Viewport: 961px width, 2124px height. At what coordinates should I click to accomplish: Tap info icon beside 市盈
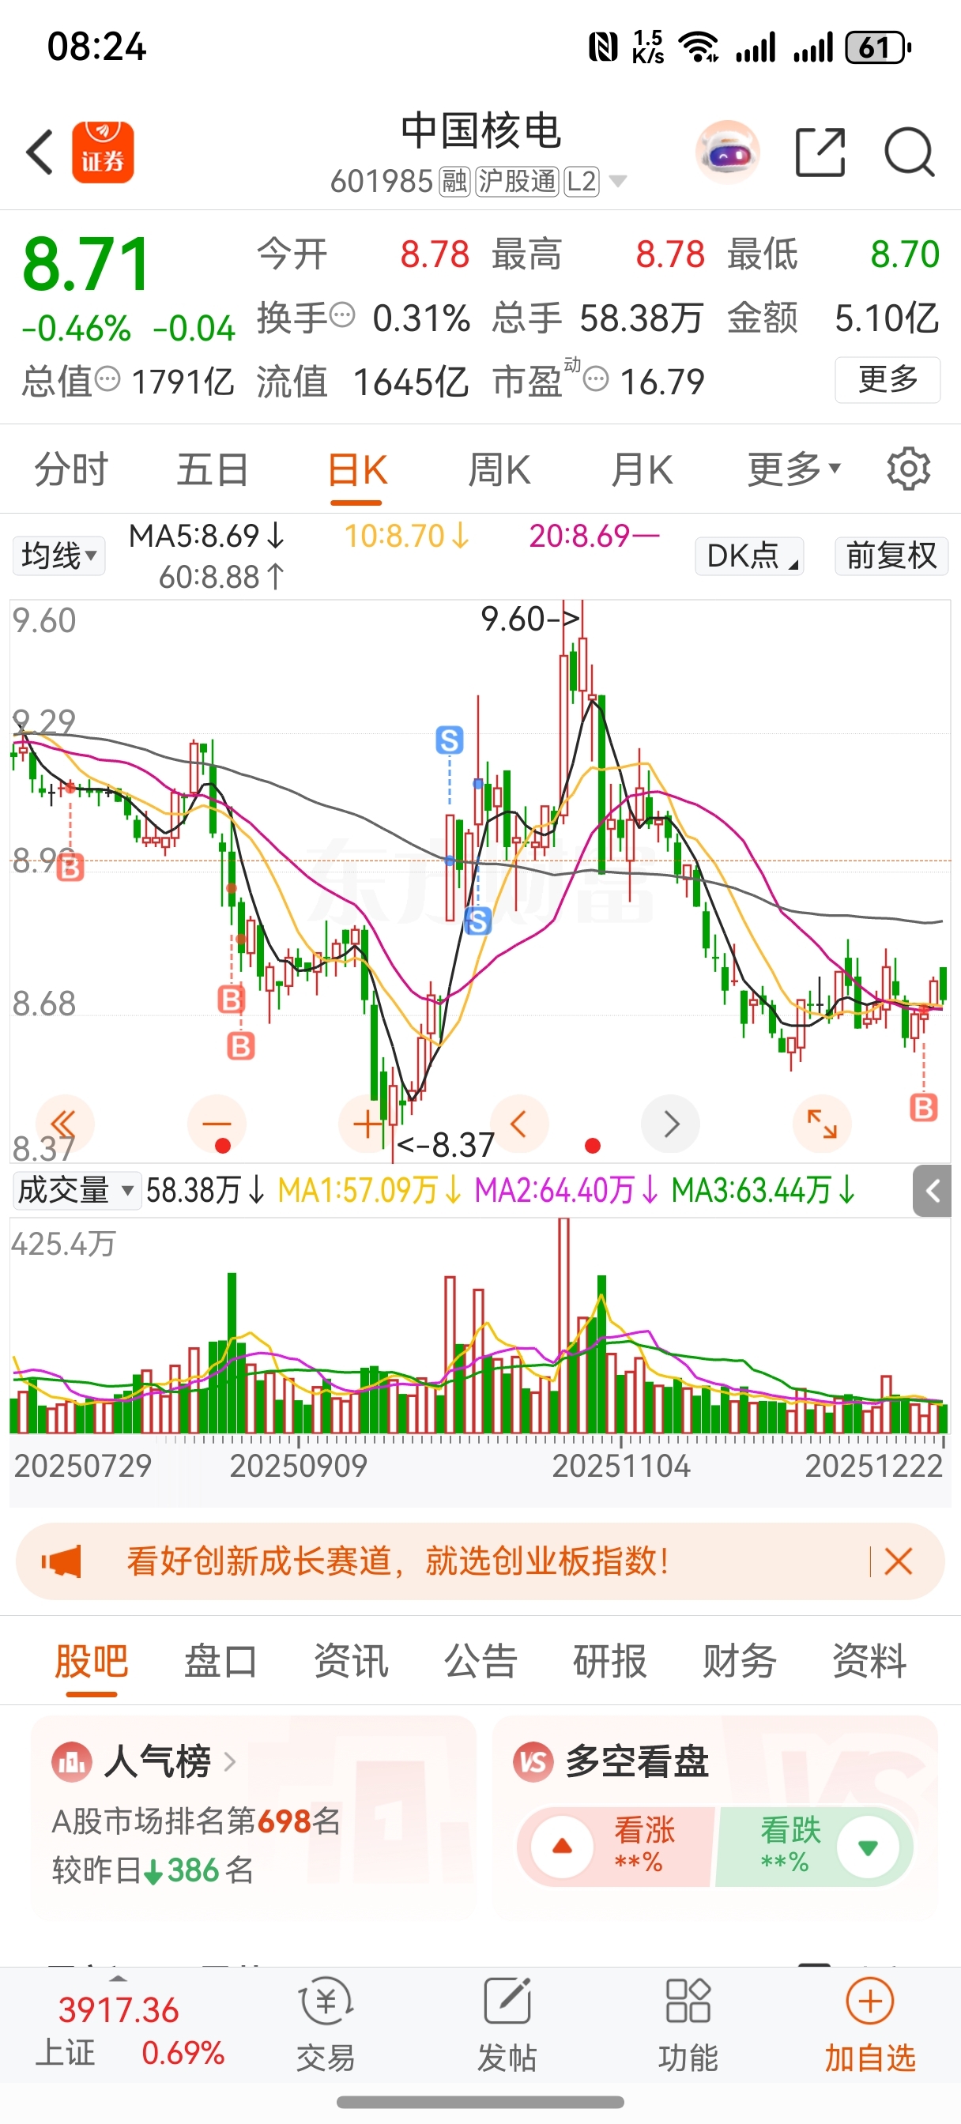pos(596,379)
